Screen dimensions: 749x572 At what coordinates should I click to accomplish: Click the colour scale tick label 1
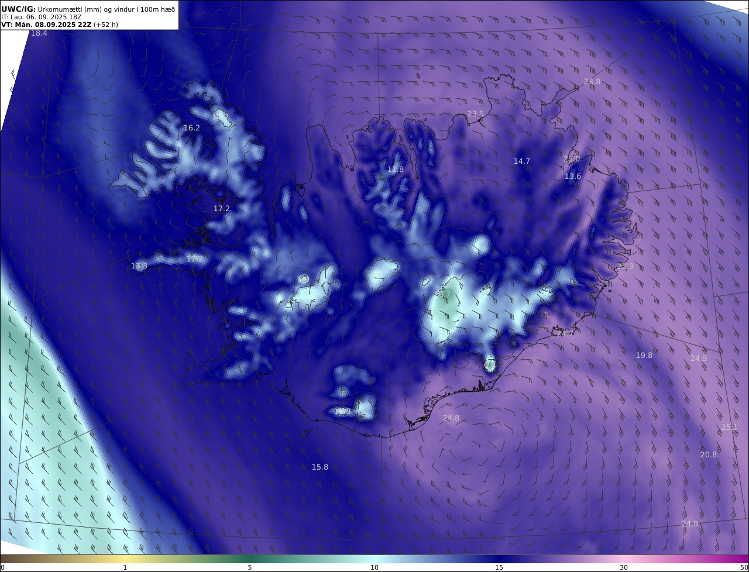tap(125, 567)
